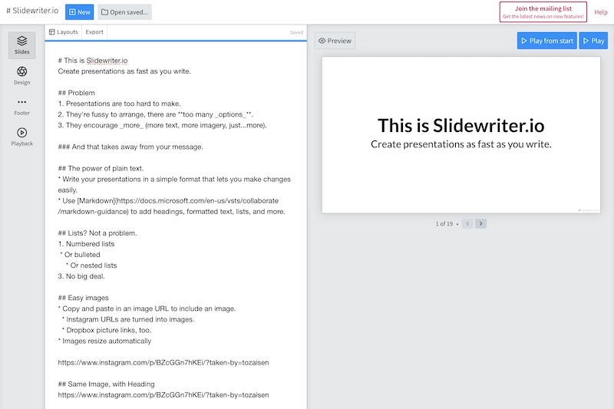This screenshot has height=409, width=614.
Task: Click the '## Problem' heading line
Action: [76, 93]
